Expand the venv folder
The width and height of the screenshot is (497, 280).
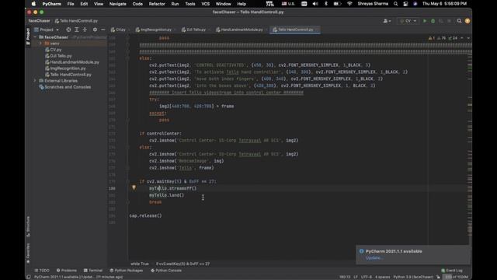pyautogui.click(x=40, y=44)
